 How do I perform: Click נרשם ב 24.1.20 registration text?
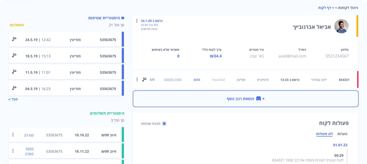152,21
